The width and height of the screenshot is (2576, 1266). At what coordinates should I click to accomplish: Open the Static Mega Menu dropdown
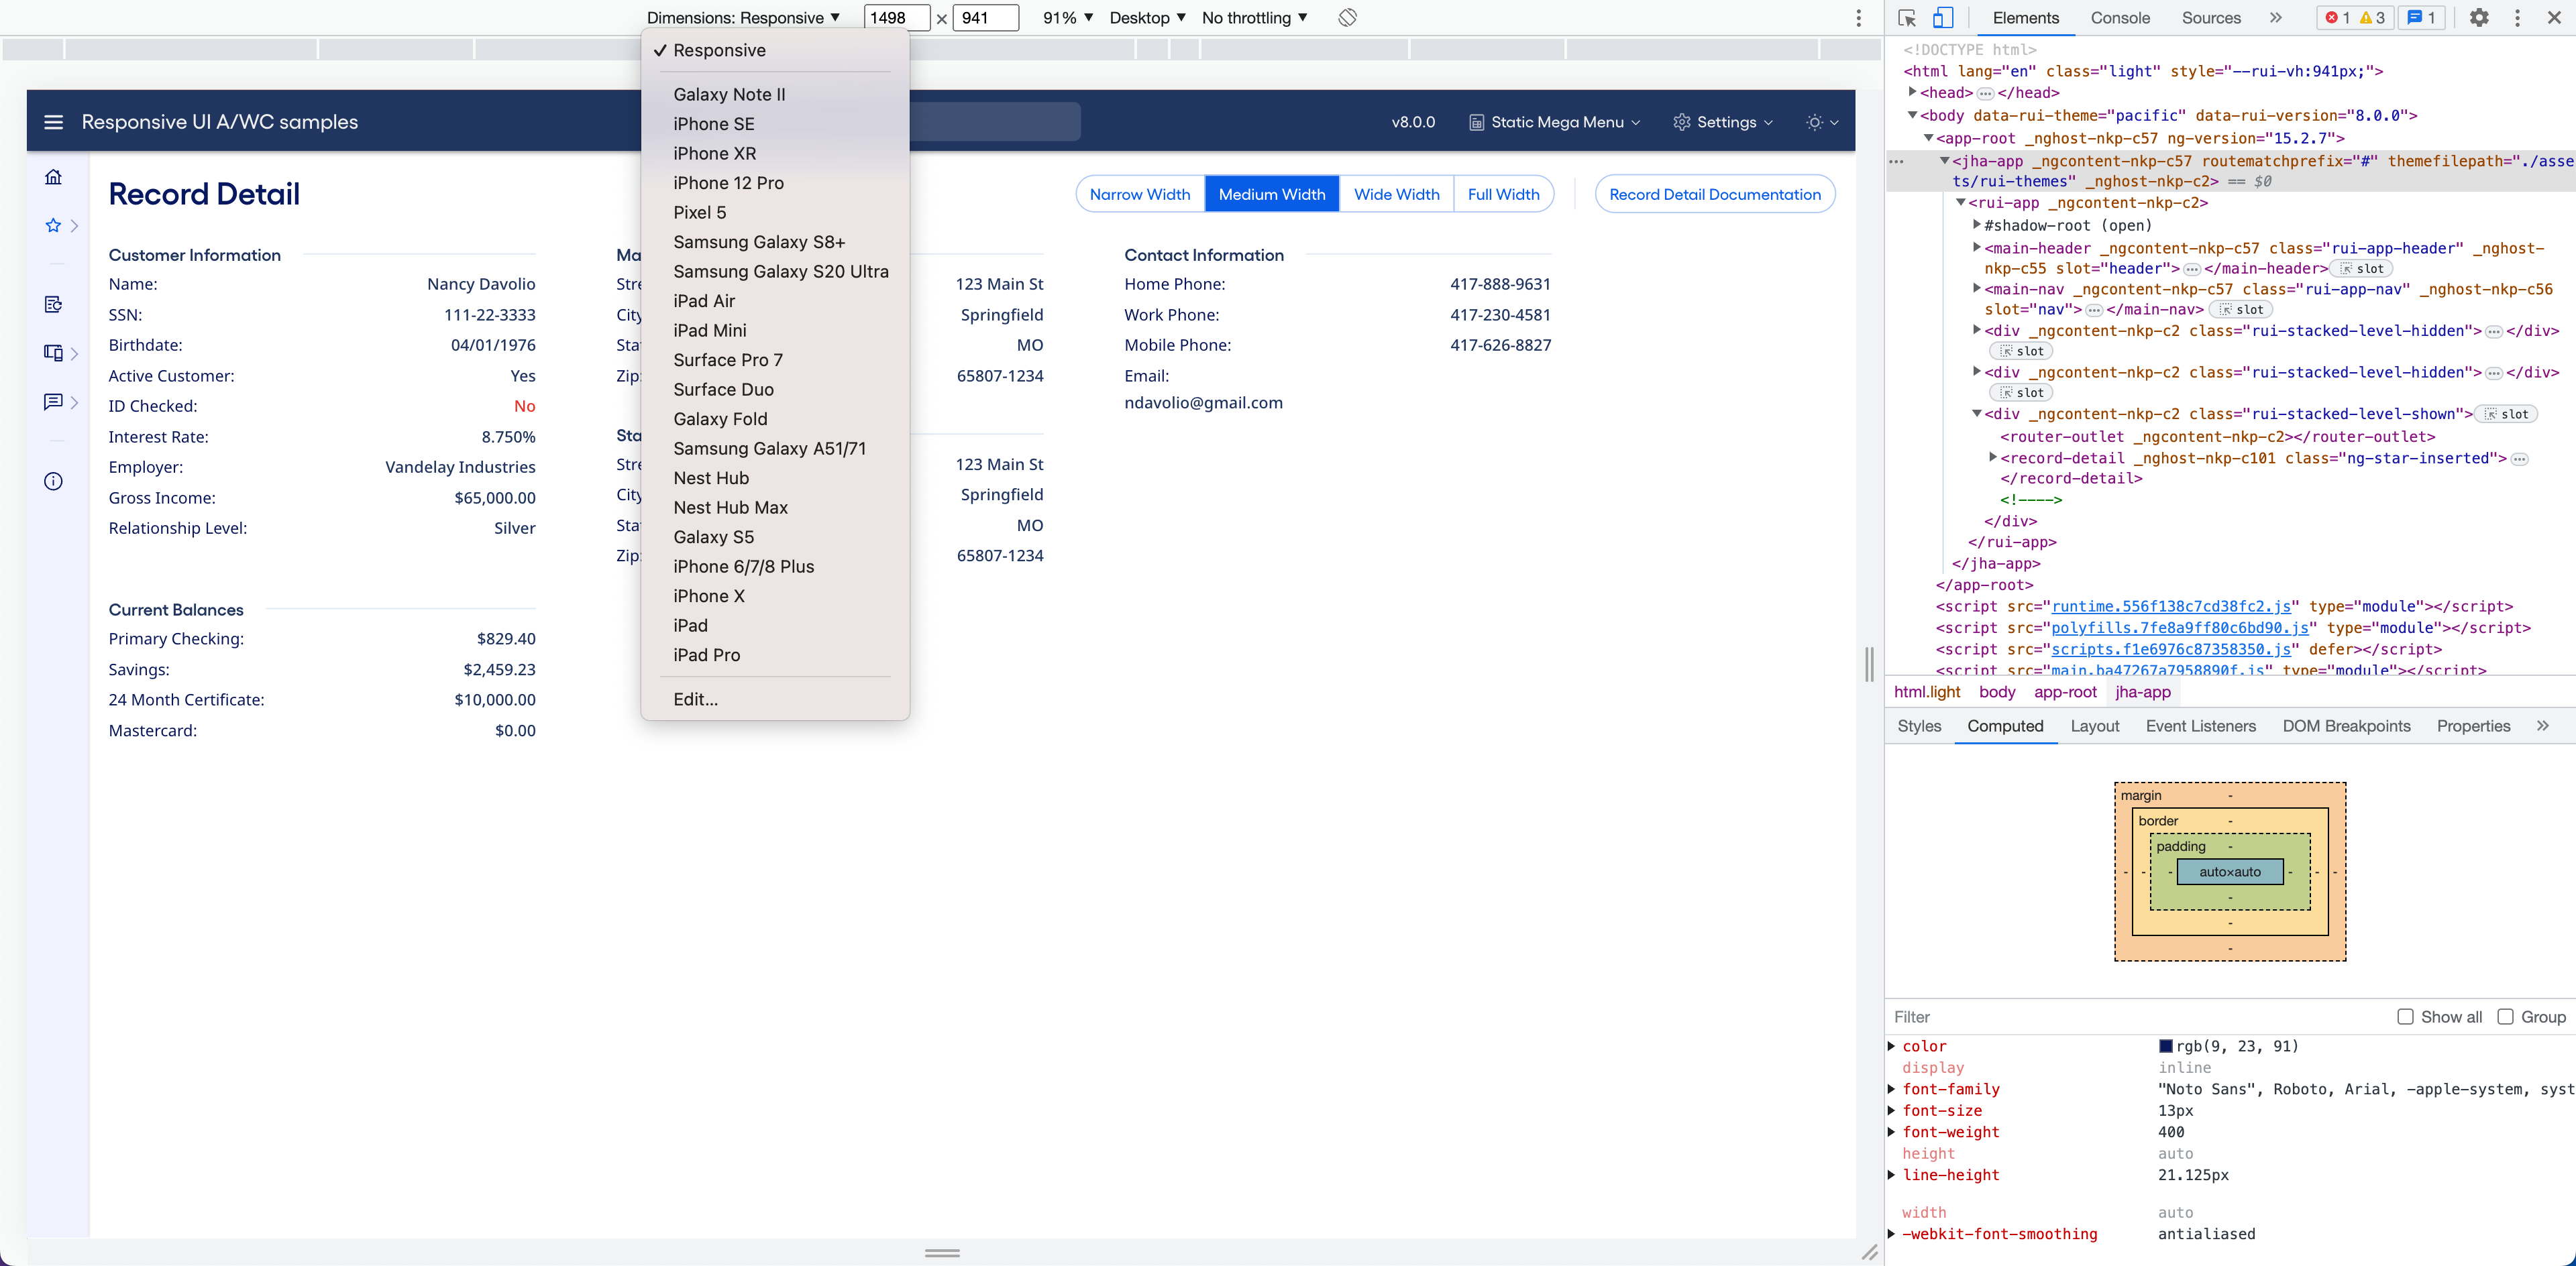pos(1553,121)
